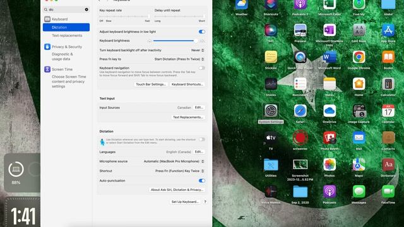The image size is (404, 227).
Task: Open the Utilities folder
Action: coord(271,165)
